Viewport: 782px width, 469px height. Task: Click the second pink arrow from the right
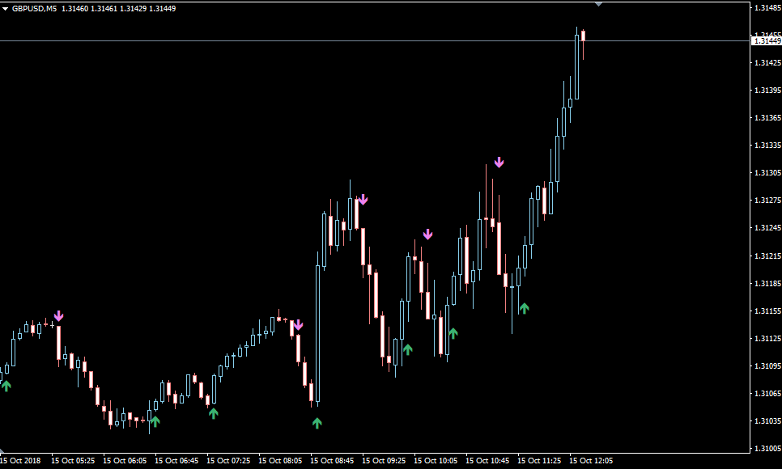tap(427, 234)
